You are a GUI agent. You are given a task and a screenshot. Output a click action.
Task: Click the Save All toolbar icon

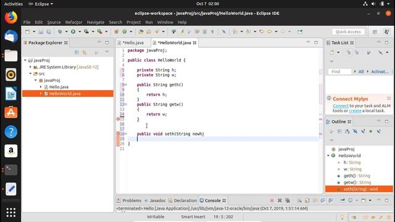tap(49, 31)
